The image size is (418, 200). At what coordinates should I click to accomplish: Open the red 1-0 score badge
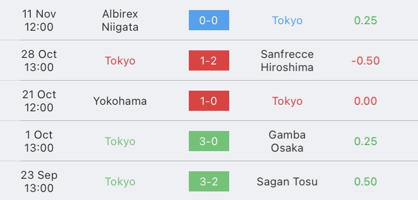tap(208, 101)
